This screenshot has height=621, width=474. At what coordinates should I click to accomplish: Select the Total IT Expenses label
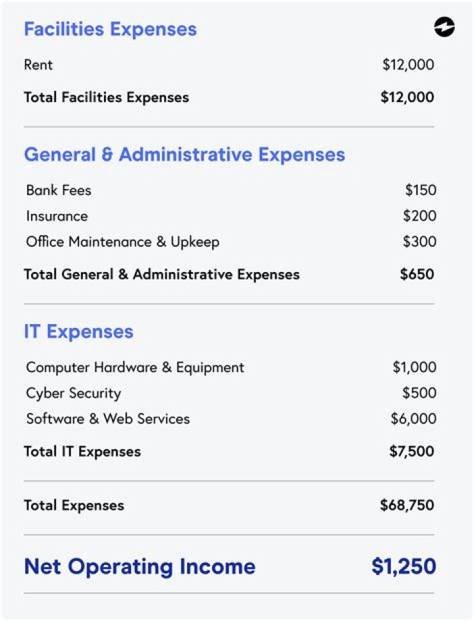point(82,452)
